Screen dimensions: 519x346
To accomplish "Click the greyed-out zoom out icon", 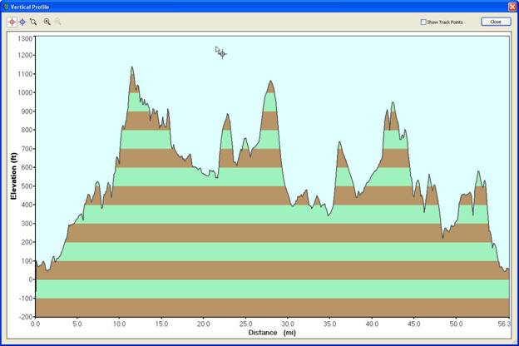I will coord(57,22).
